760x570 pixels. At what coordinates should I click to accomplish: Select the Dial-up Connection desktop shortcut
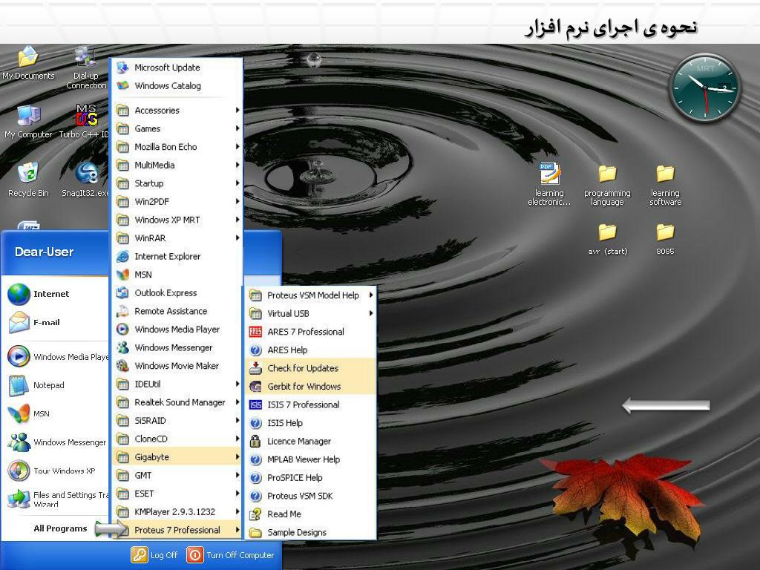(x=86, y=68)
